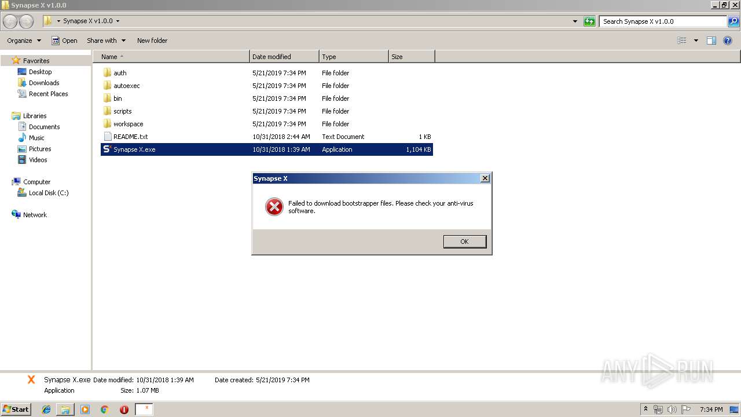Click the red error icon in the dialog

click(x=274, y=207)
